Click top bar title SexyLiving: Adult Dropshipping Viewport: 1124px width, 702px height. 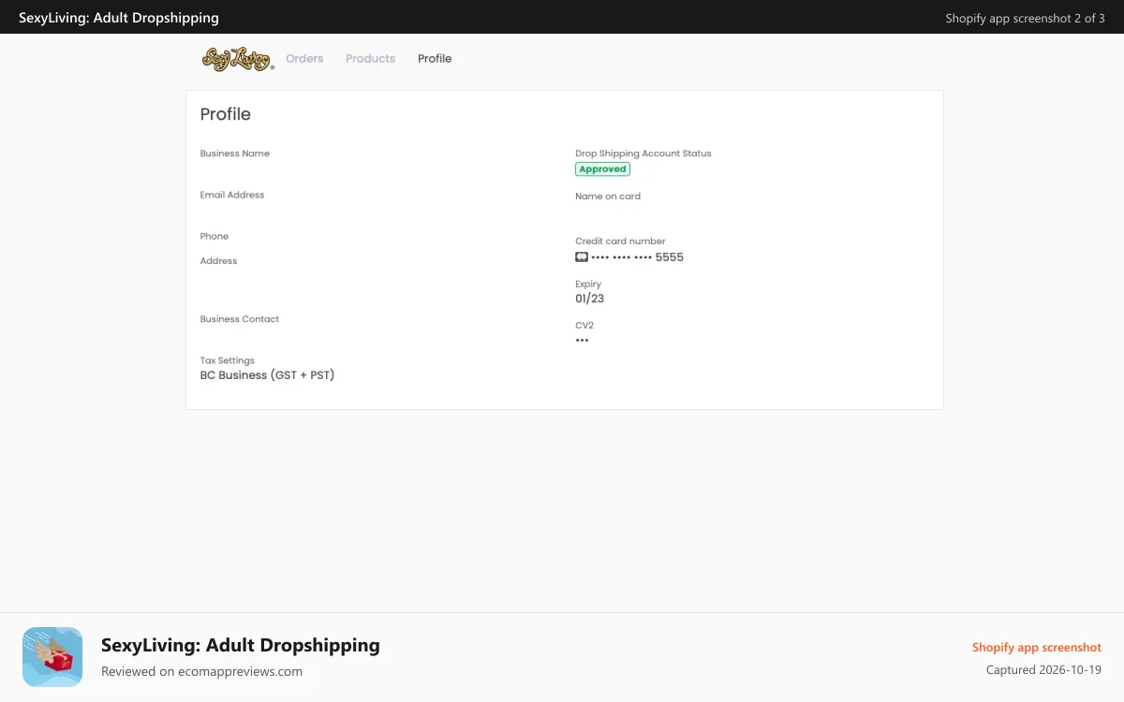tap(119, 17)
